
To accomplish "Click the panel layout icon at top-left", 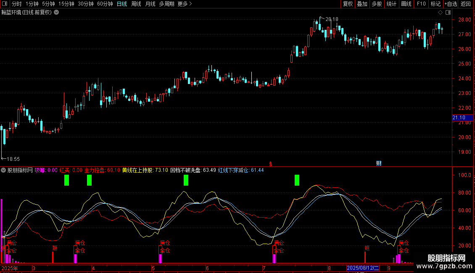I will [5, 4].
